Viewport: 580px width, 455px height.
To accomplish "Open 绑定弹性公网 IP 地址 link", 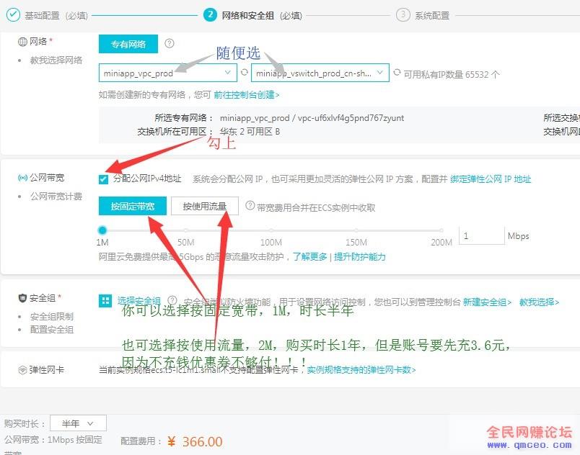I will 491,179.
